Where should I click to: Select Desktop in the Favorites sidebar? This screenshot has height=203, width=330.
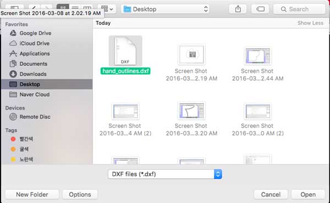[x=47, y=84]
